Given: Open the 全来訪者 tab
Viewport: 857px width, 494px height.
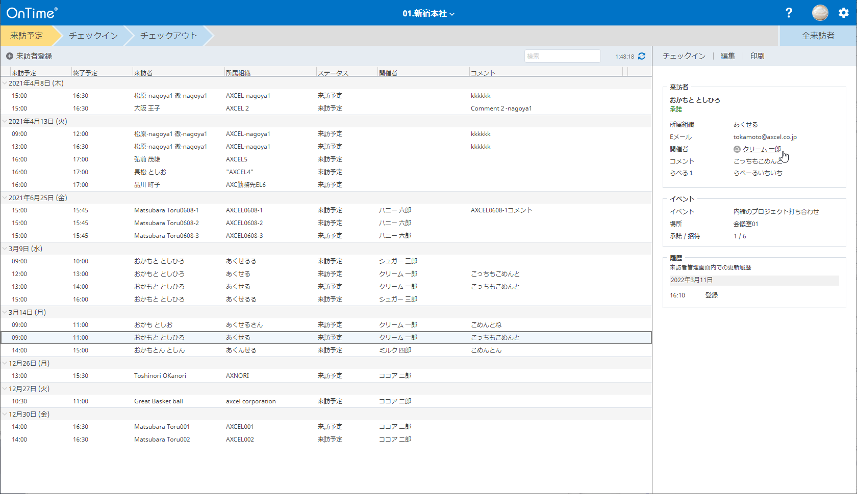Looking at the screenshot, I should coord(818,36).
